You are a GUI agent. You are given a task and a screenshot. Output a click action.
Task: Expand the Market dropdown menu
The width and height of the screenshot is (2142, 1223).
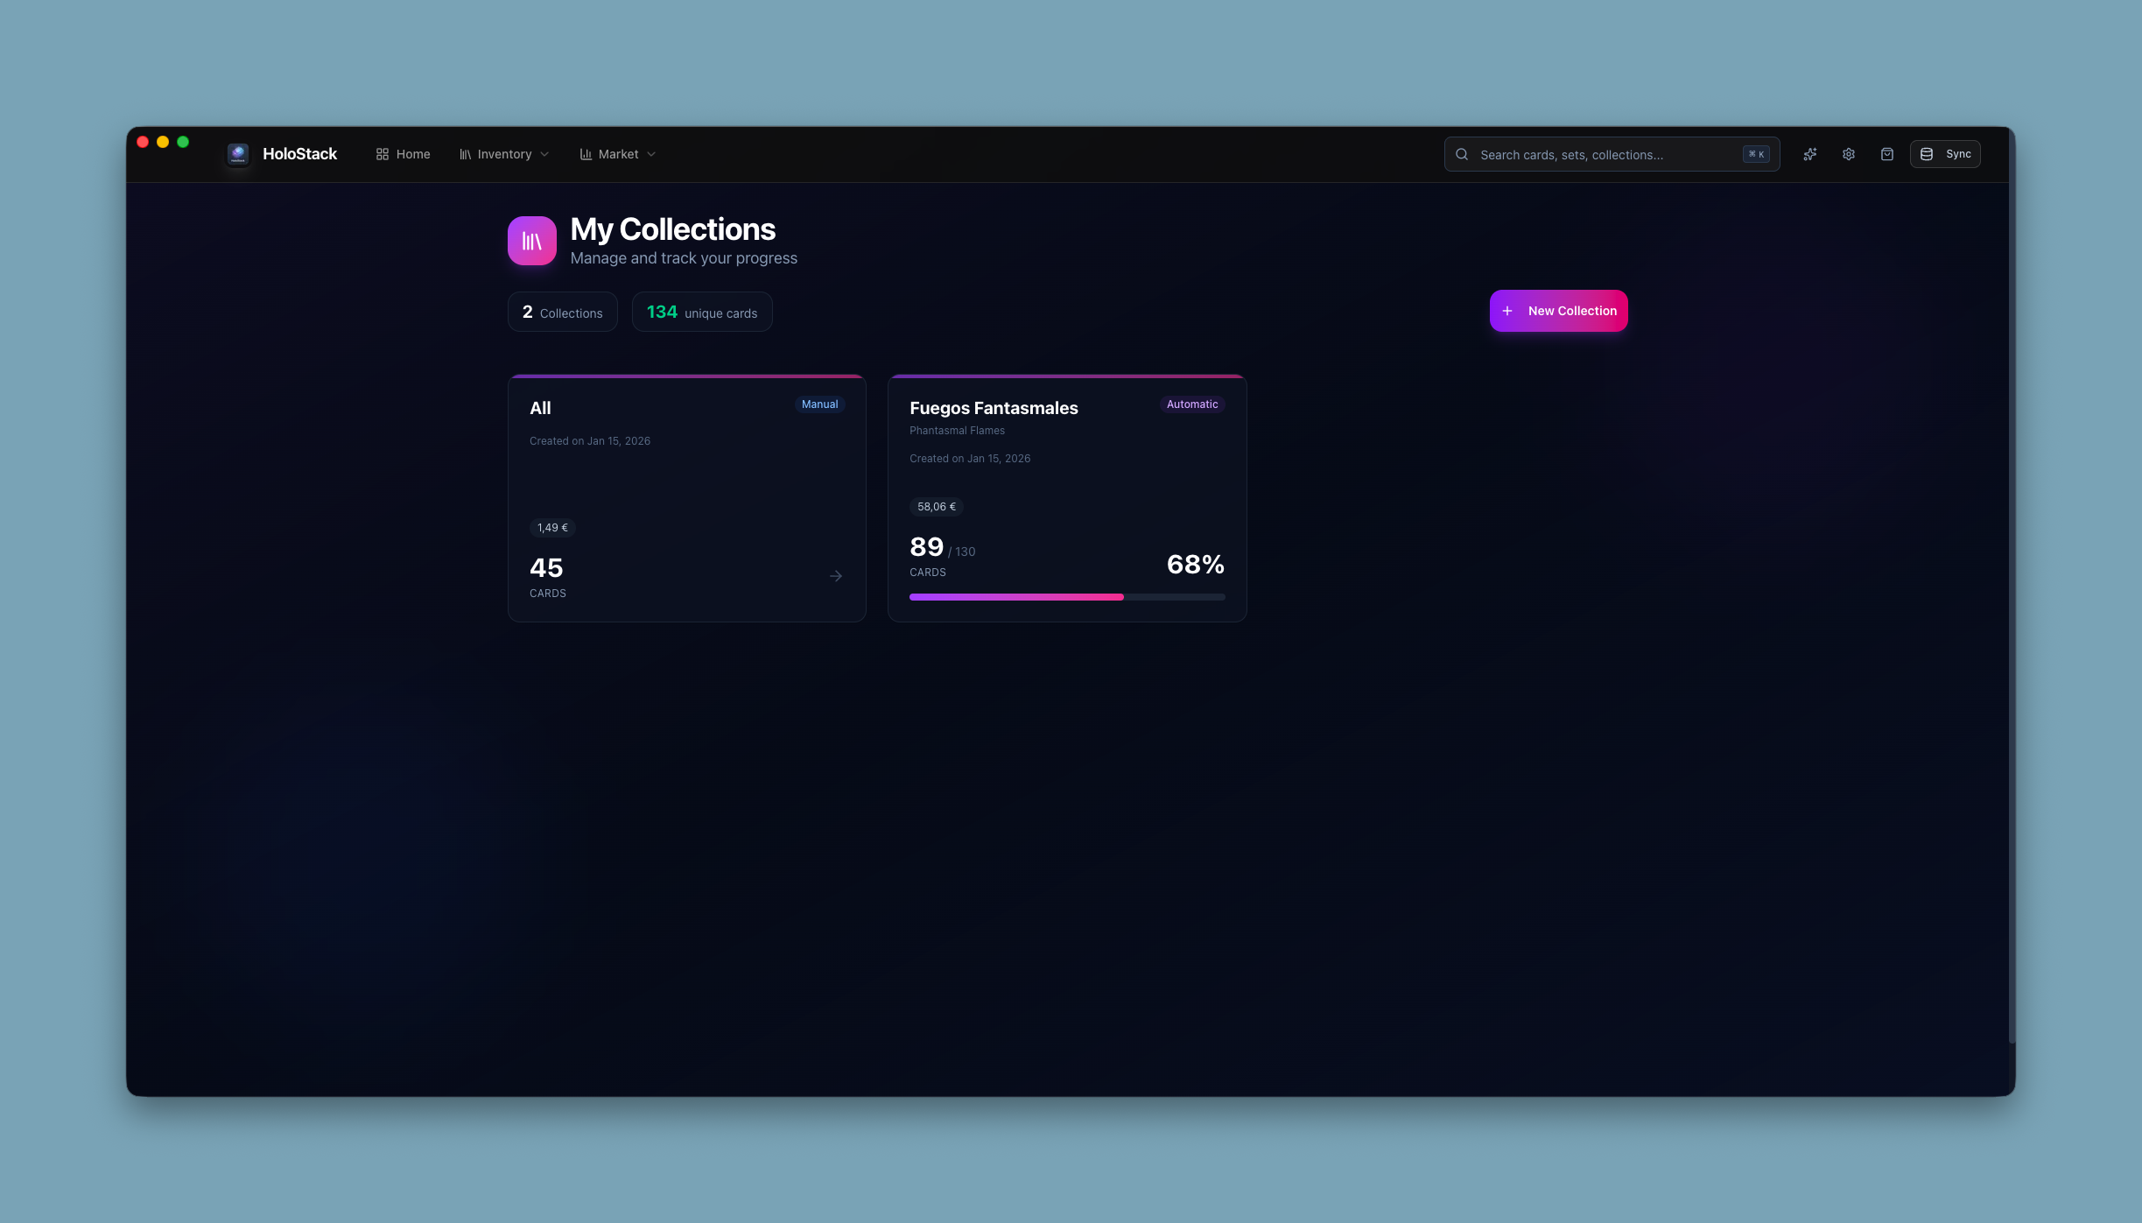(617, 154)
